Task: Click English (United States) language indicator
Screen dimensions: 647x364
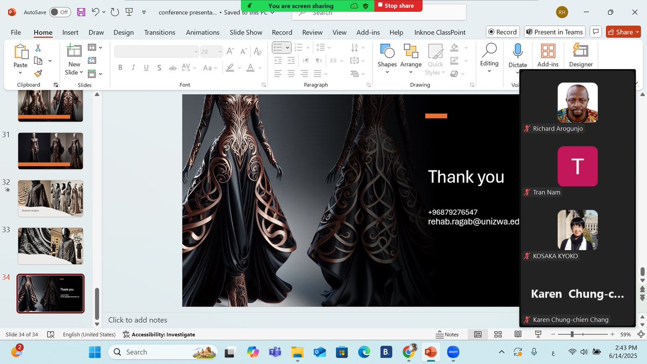Action: [x=89, y=334]
